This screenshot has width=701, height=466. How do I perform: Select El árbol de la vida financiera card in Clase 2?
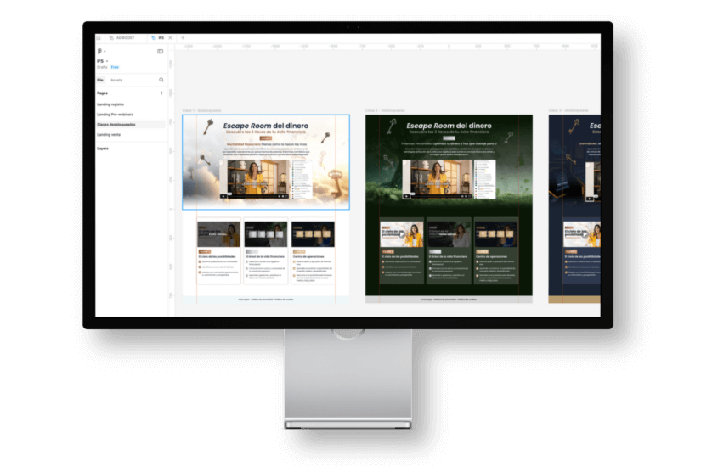[x=449, y=250]
